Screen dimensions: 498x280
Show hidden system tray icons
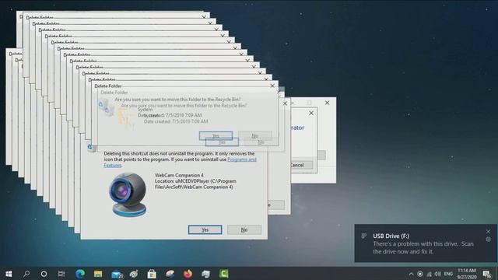pos(411,274)
